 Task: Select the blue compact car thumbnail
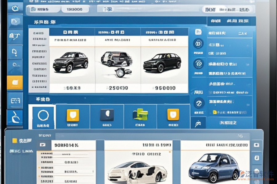coord(214,167)
